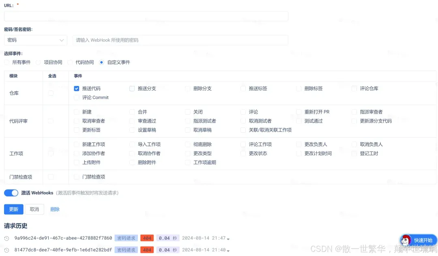
Task: Uncheck the 推送代码 event checkbox
Action: coord(77,88)
